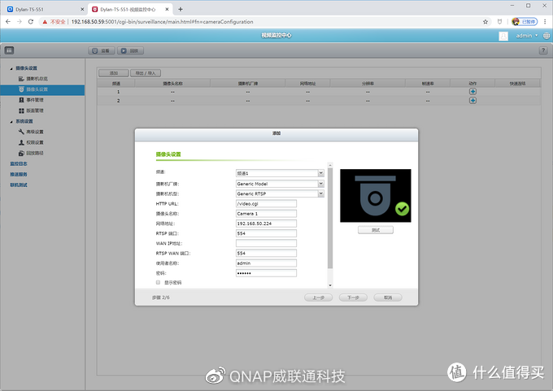This screenshot has height=391, width=553.
Task: Click the 下一步 next button
Action: (353, 298)
